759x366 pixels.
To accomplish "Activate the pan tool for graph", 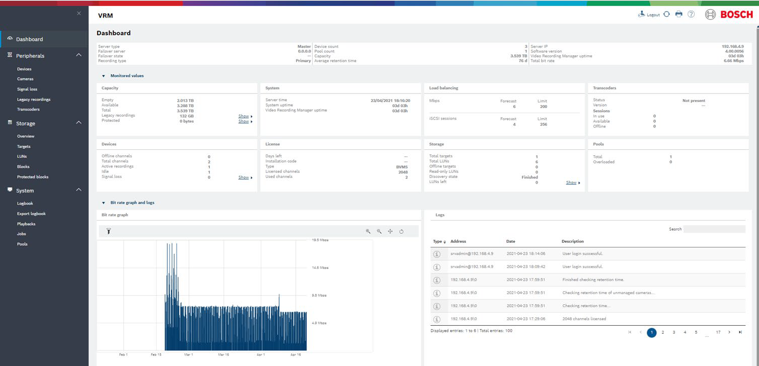I will coord(390,231).
